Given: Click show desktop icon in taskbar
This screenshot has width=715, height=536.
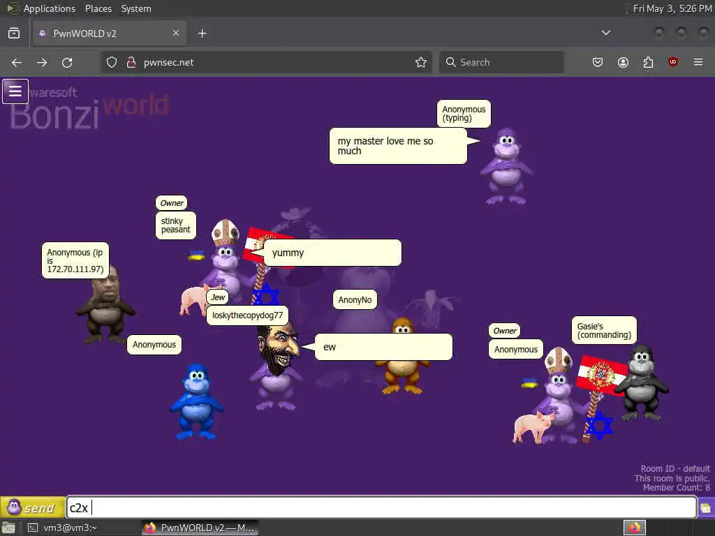Looking at the screenshot, I should coord(8,528).
